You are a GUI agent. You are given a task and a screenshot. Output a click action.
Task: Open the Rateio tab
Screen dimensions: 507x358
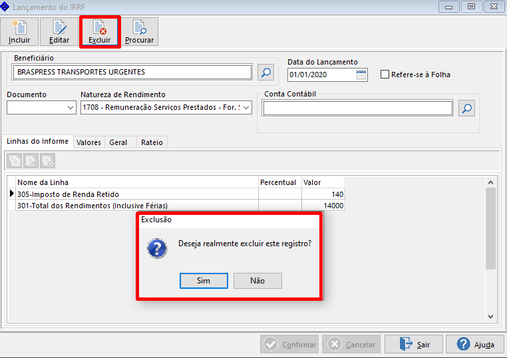(x=152, y=142)
